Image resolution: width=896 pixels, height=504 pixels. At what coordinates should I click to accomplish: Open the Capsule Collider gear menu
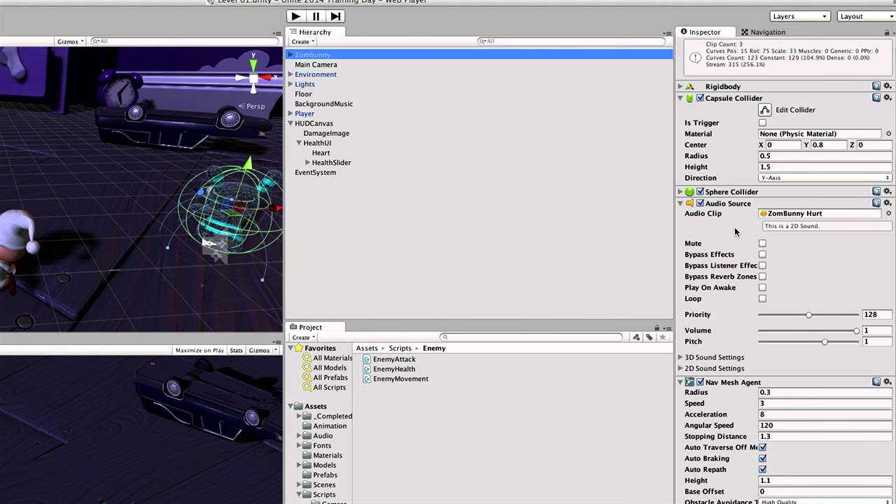(888, 98)
